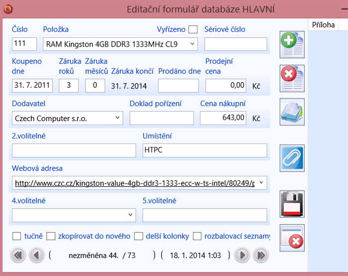The width and height of the screenshot is (348, 276).
Task: Open the Dodavatel supplier dropdown
Action: coord(117,118)
